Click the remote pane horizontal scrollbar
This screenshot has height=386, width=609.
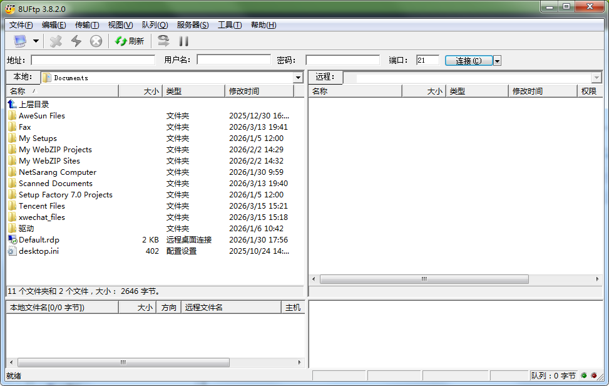[424, 279]
